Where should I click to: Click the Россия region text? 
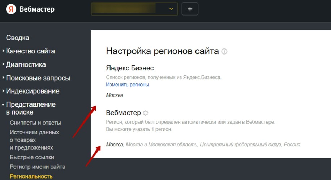pyautogui.click(x=292, y=145)
